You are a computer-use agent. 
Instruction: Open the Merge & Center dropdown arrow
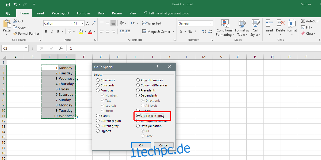coord(173,32)
